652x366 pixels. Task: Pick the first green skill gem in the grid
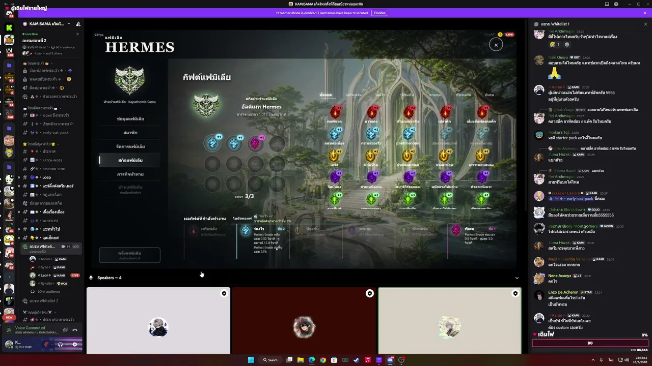[x=335, y=198]
